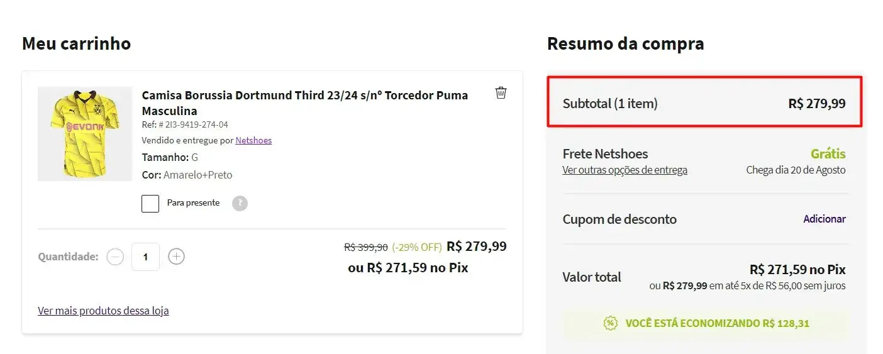Click the Camisa Borussia Dortmund product title

point(304,102)
